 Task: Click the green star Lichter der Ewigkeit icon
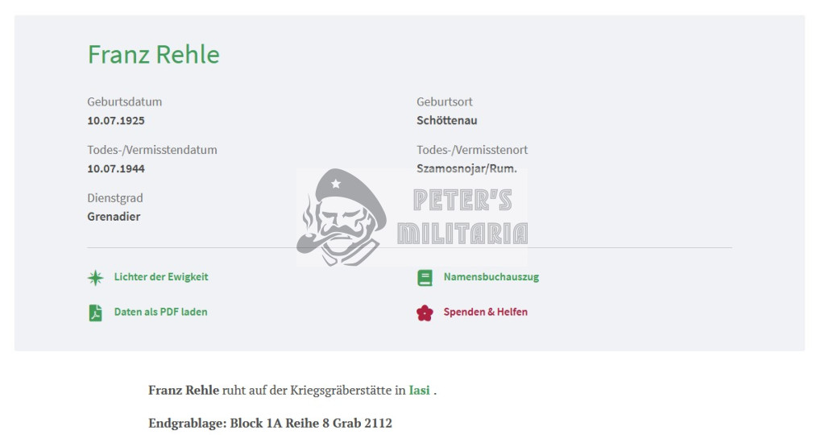coord(95,278)
